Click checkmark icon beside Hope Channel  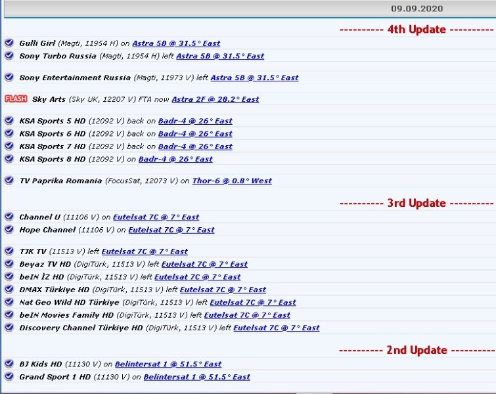pos(9,229)
